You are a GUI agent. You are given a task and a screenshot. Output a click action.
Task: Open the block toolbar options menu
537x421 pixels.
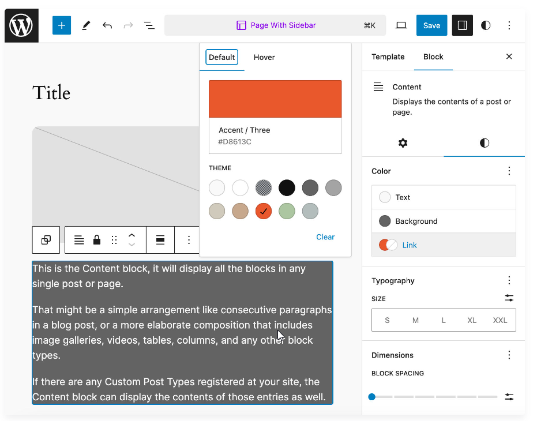click(x=189, y=240)
